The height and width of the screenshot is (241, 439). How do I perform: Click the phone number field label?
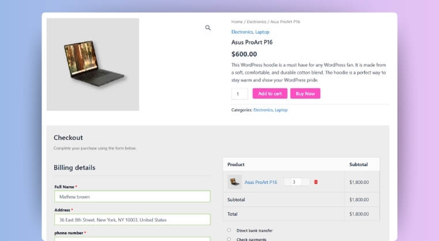pyautogui.click(x=69, y=233)
